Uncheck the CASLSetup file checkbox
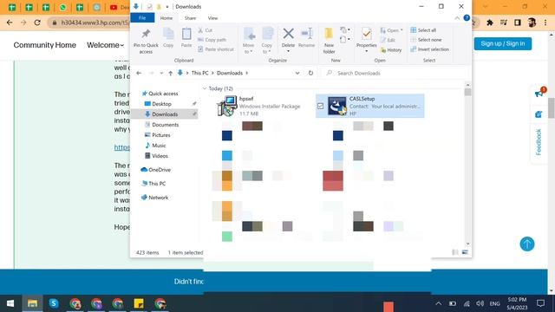Screen dimensions: 555x312 point(320,106)
